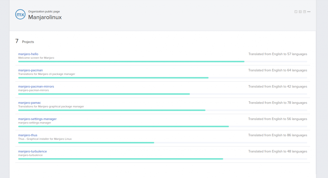Open the manjaro-hello project

click(x=28, y=54)
